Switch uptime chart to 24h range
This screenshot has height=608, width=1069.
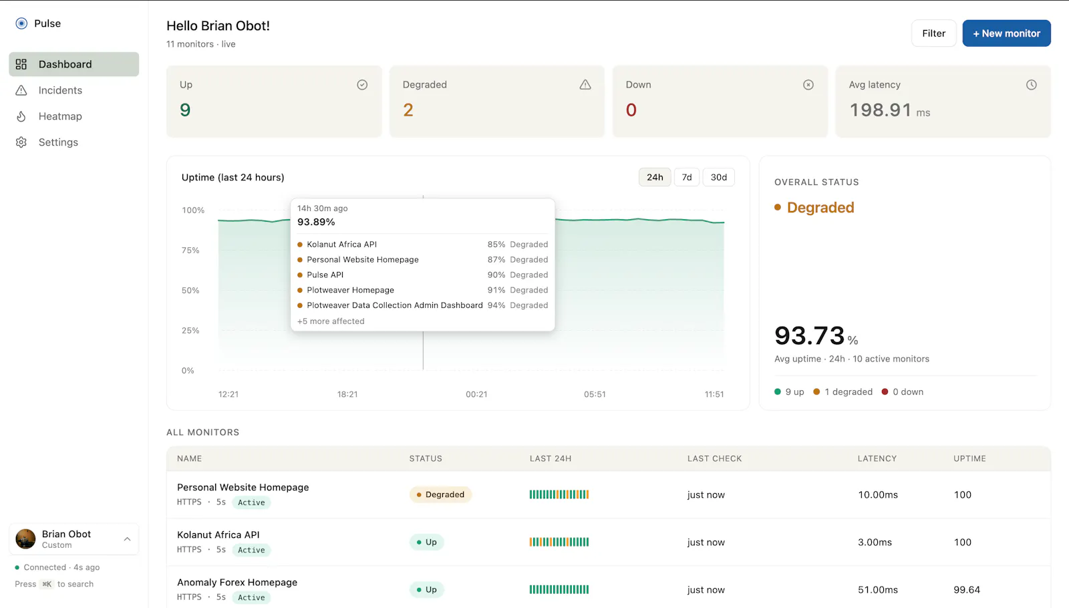click(x=655, y=177)
